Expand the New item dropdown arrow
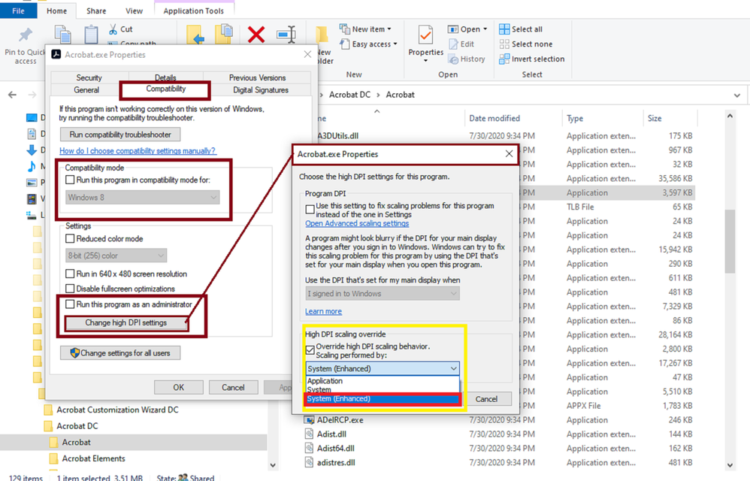The height and width of the screenshot is (481, 750). click(389, 29)
